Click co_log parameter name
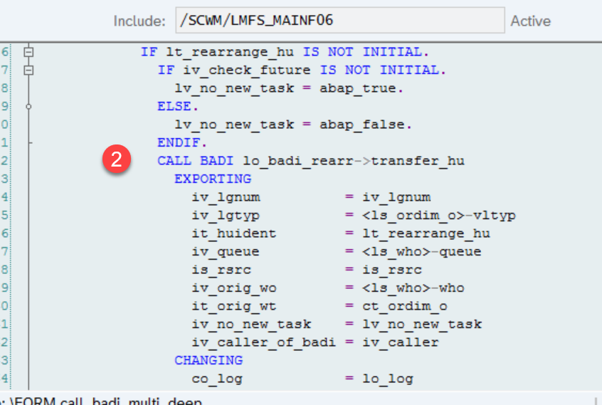 217,379
